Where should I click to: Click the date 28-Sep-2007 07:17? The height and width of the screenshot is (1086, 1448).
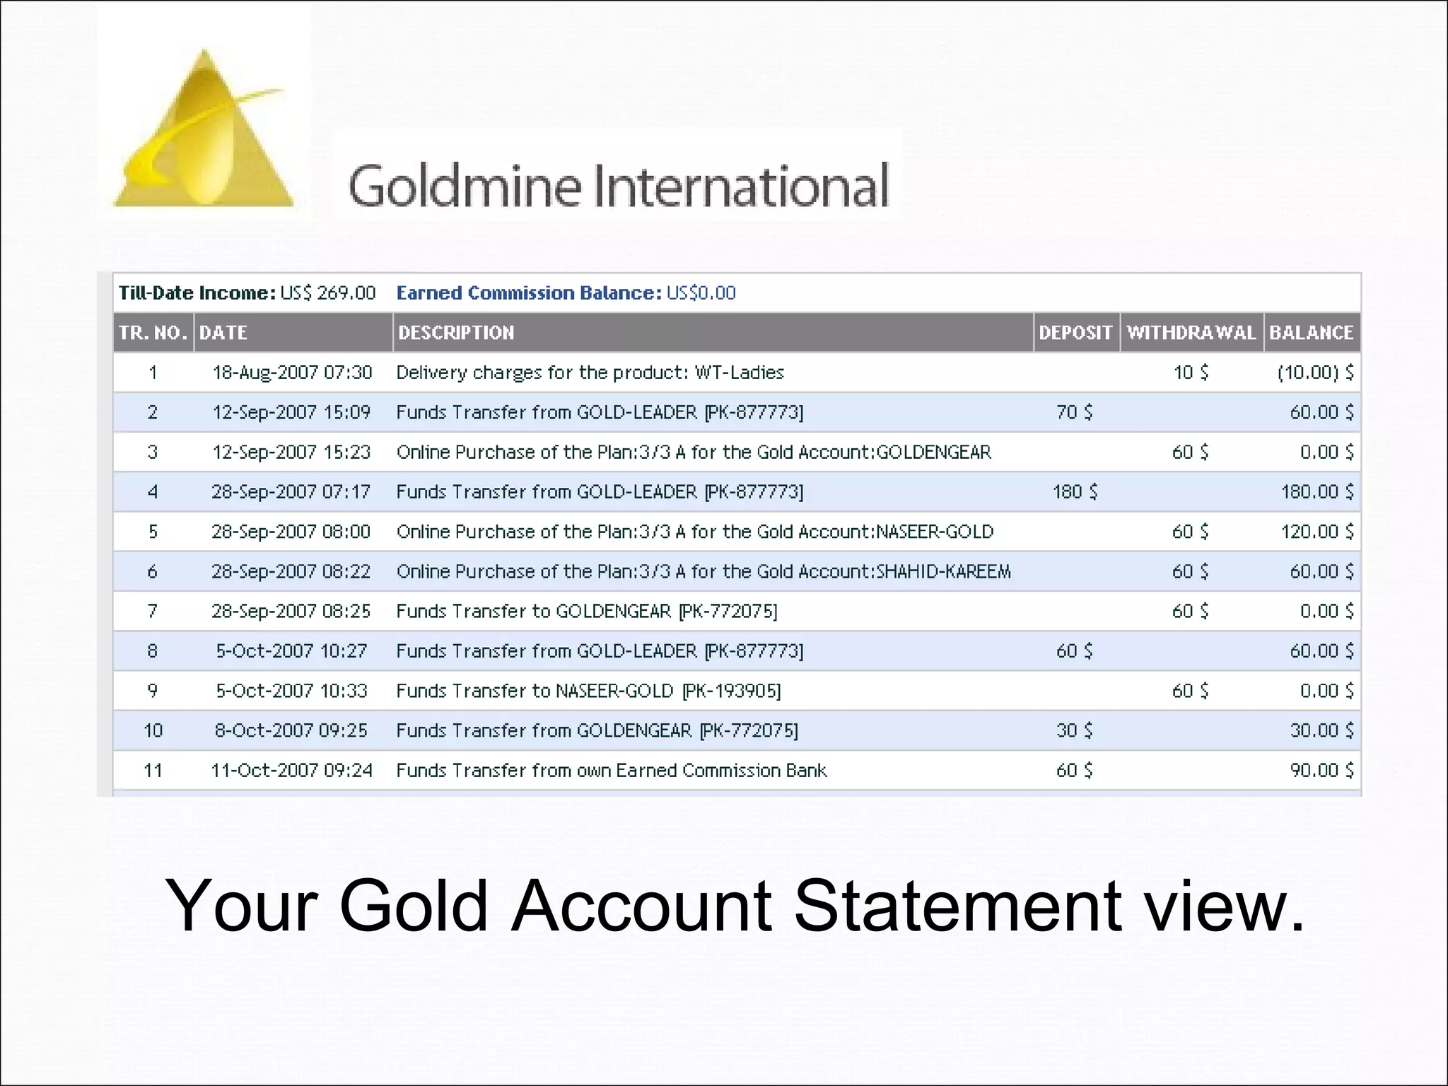[x=291, y=491]
